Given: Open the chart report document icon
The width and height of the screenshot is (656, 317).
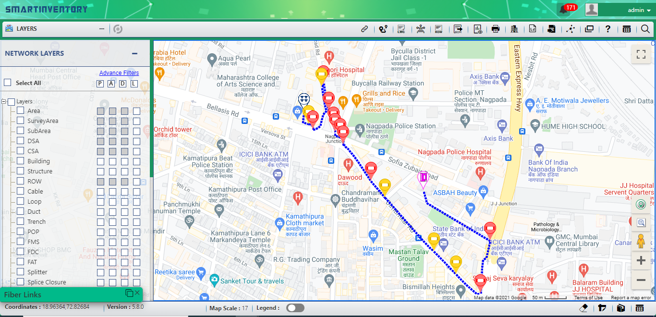Looking at the screenshot, I should 533,29.
